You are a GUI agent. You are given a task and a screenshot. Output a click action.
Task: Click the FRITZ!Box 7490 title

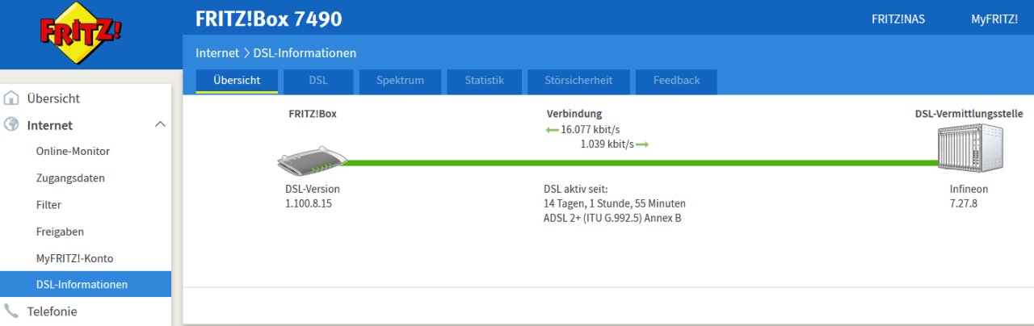point(269,19)
